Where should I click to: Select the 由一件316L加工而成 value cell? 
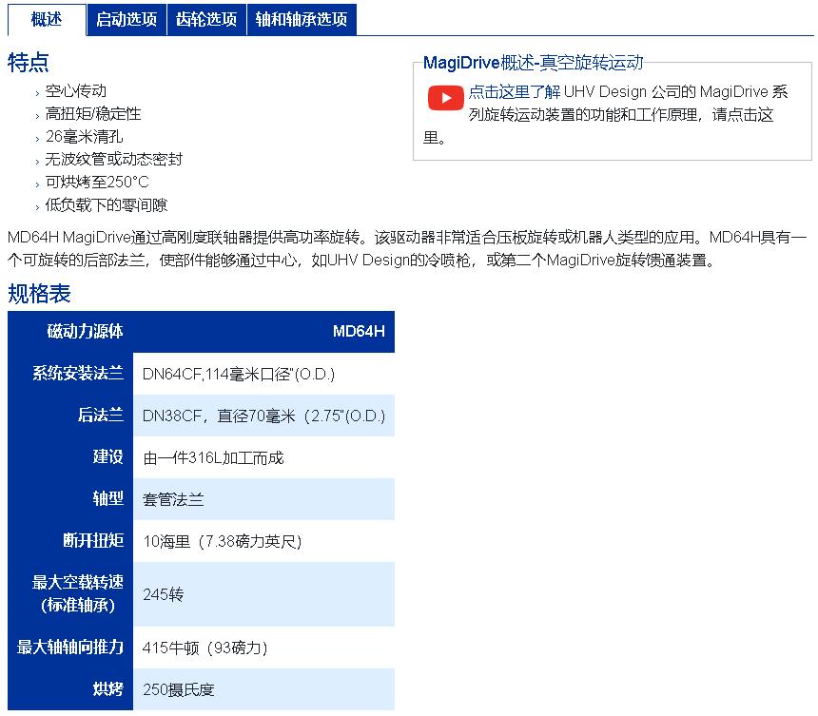[264, 457]
